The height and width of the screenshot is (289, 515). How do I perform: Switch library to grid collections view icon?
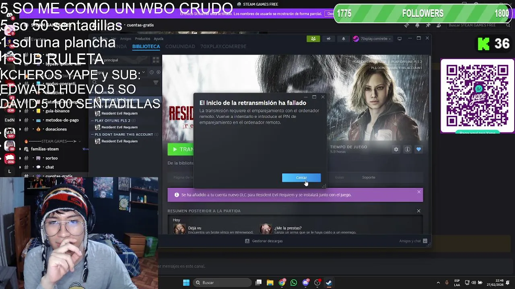[x=156, y=60]
